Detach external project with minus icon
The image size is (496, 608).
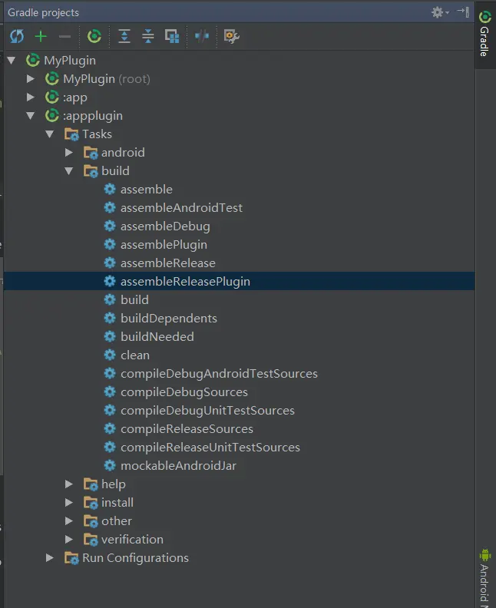[64, 37]
